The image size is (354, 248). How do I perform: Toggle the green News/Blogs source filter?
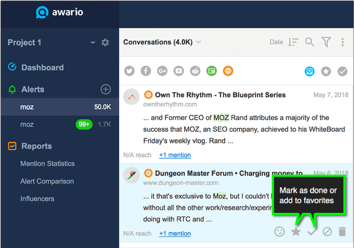click(x=211, y=71)
